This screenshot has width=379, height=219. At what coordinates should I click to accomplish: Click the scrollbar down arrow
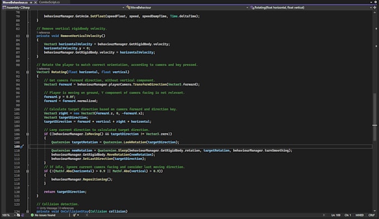coord(375,211)
